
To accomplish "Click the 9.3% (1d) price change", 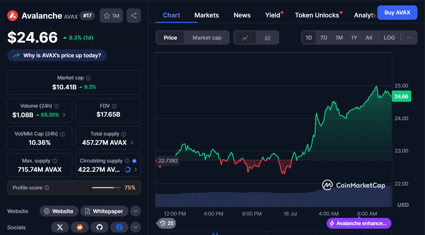I will coord(78,38).
